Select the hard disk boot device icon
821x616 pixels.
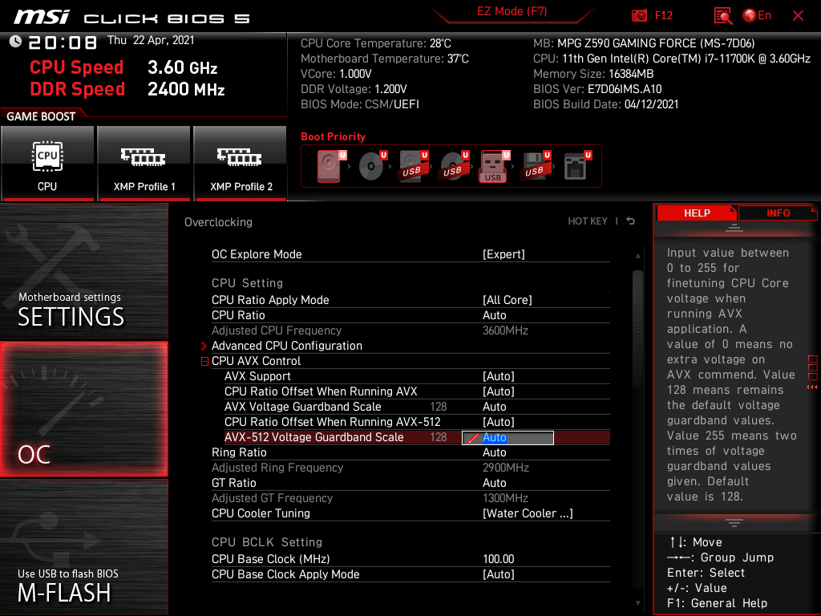point(331,166)
